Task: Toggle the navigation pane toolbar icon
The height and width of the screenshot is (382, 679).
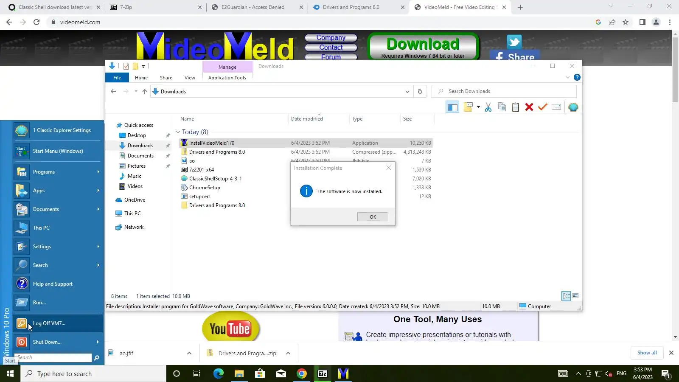Action: [x=452, y=107]
